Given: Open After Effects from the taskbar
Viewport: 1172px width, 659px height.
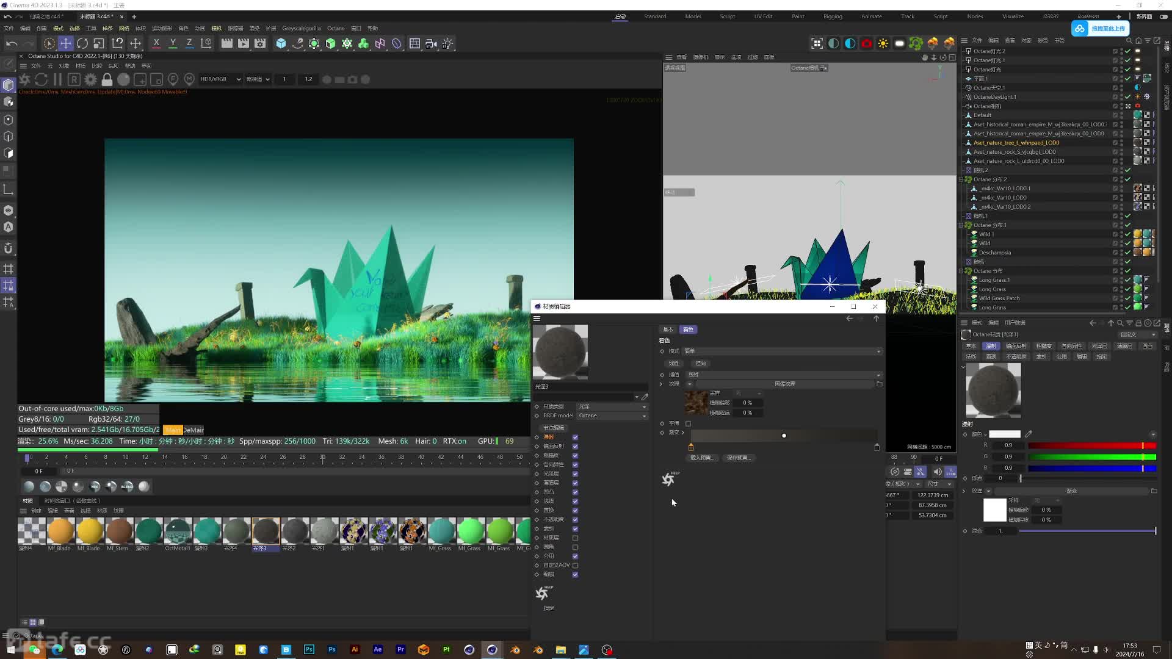Looking at the screenshot, I should tap(378, 650).
